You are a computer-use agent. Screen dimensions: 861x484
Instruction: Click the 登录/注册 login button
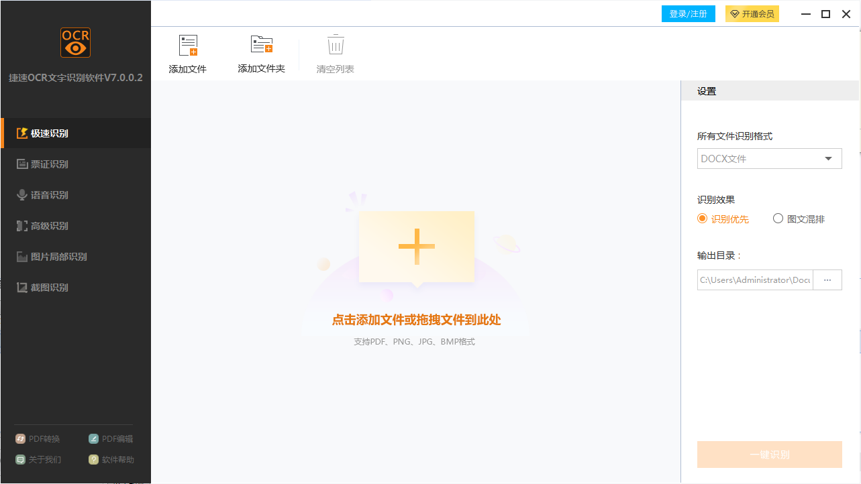point(688,13)
